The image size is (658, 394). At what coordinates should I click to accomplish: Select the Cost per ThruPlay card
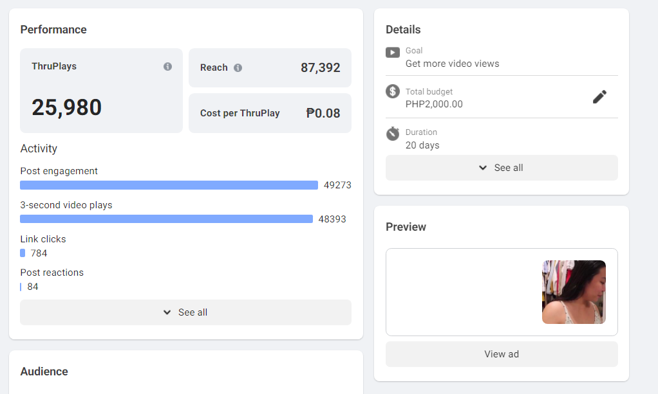click(x=270, y=113)
